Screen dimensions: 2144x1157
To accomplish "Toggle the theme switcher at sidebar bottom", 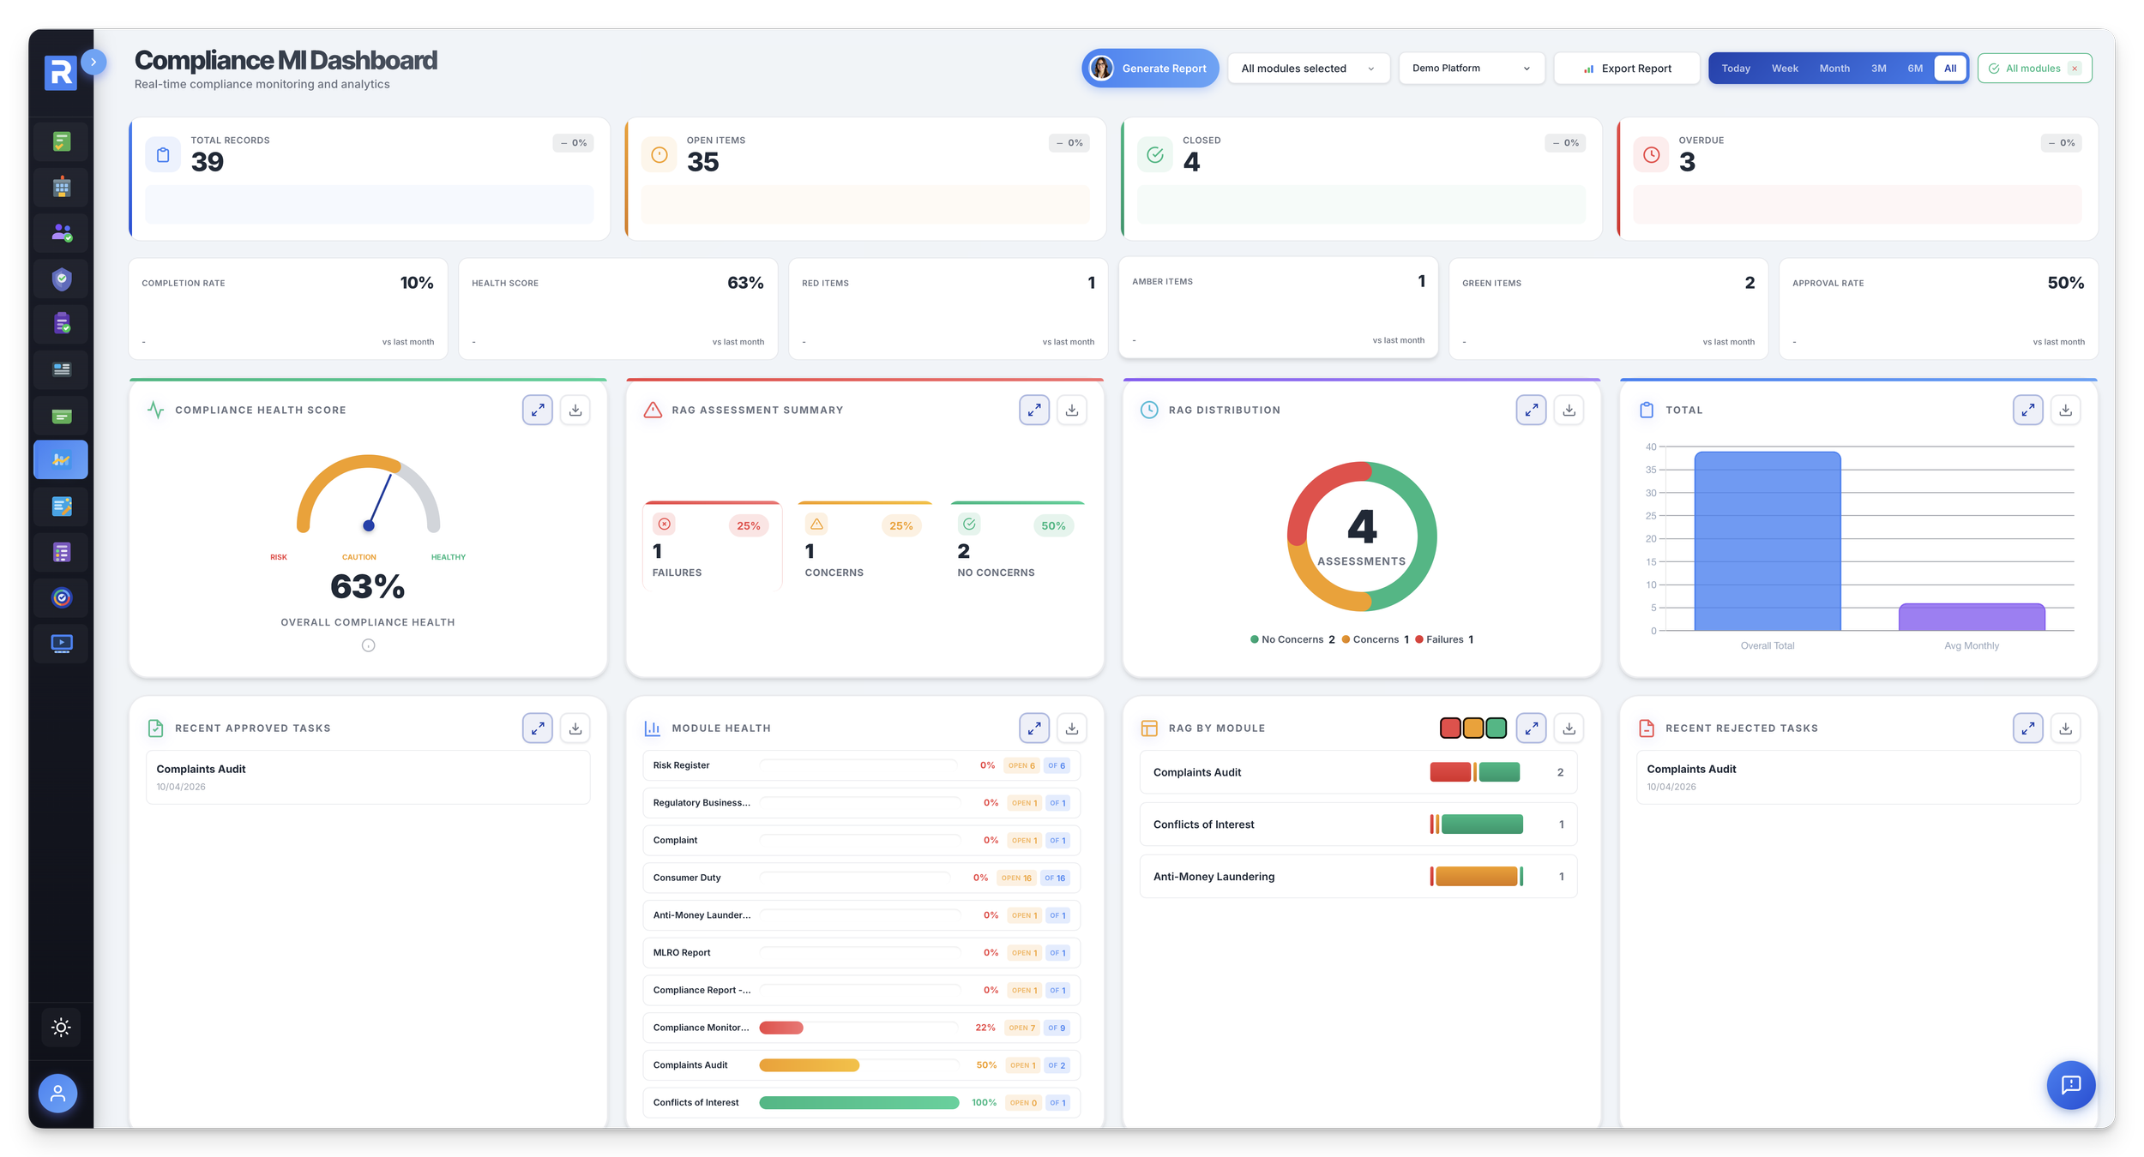I will tap(60, 1027).
